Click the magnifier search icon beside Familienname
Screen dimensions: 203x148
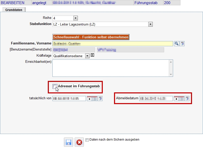coord(177,44)
